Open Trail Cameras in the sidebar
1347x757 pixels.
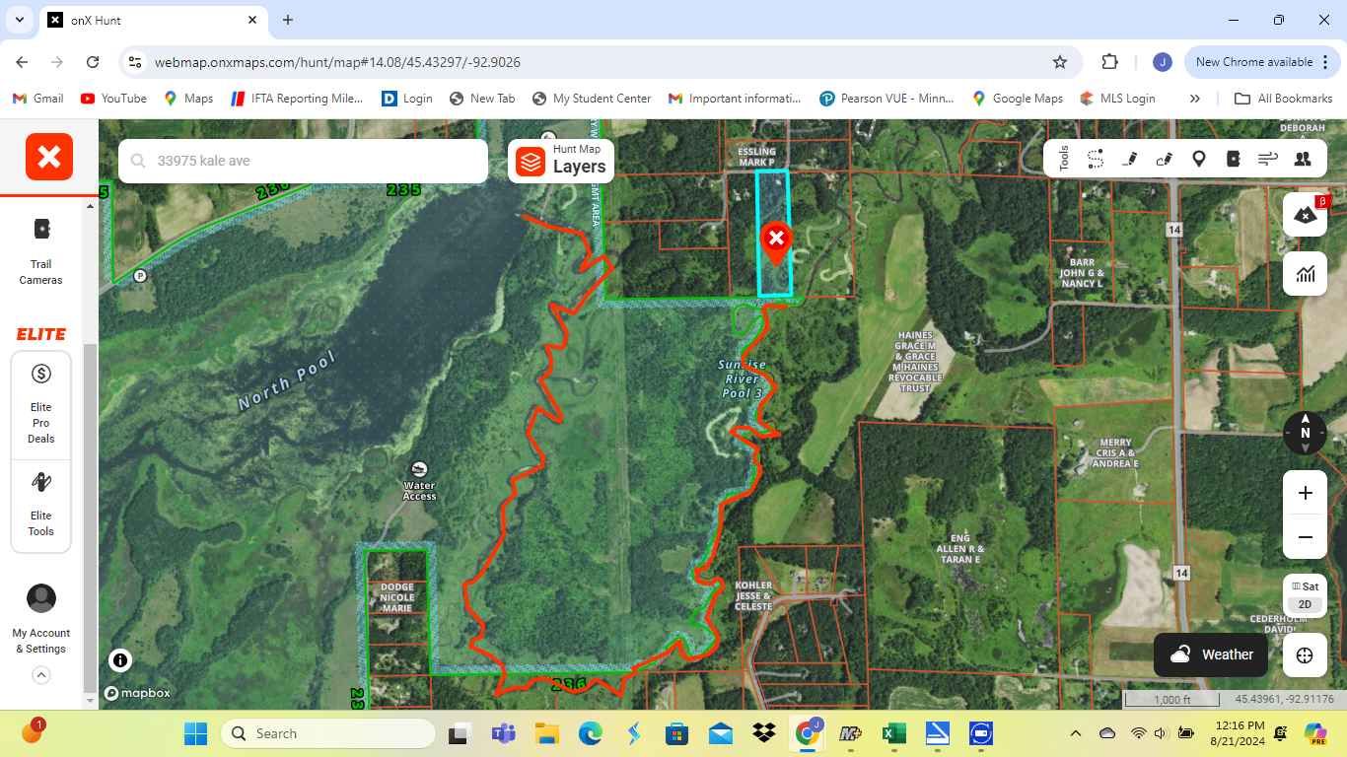coord(41,251)
